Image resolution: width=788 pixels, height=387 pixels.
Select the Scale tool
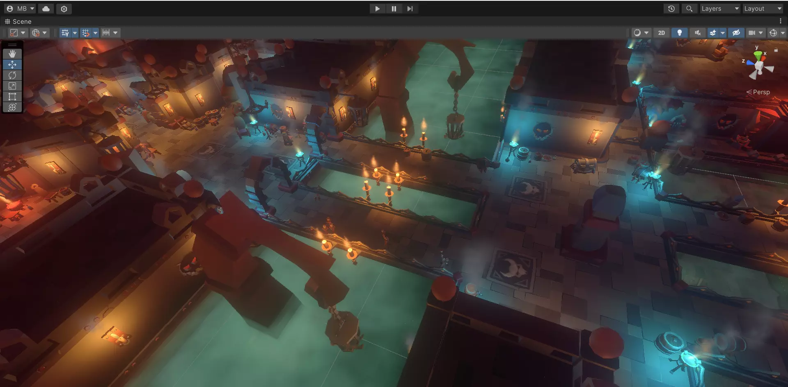point(12,86)
